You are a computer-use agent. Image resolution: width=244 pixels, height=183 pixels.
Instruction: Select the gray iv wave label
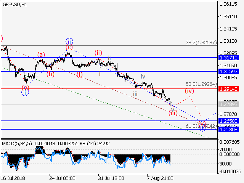tap(143, 76)
